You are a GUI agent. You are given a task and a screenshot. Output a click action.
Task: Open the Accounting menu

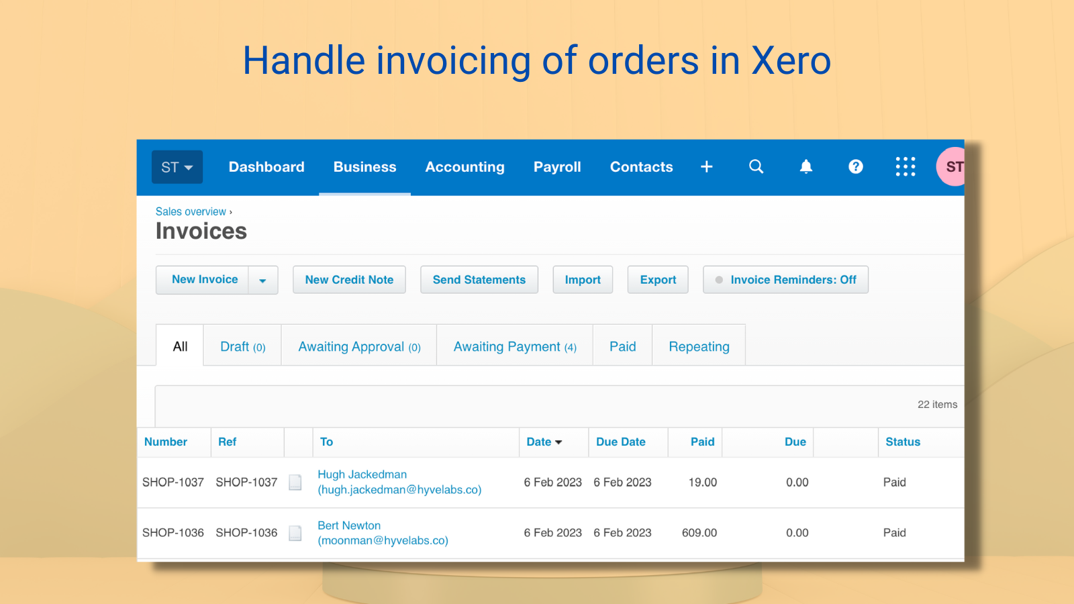click(465, 166)
